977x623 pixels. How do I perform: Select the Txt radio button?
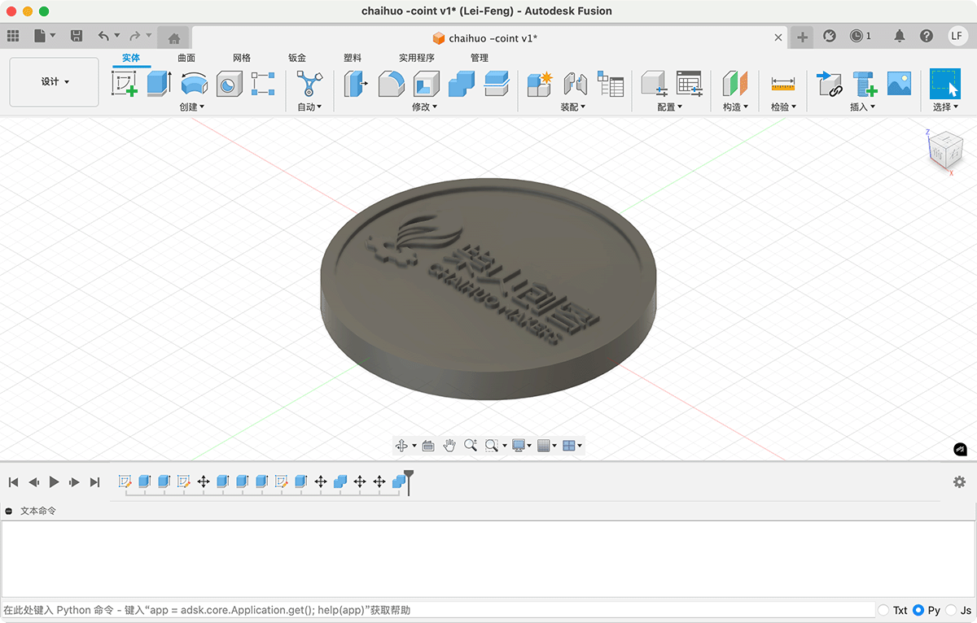point(884,610)
